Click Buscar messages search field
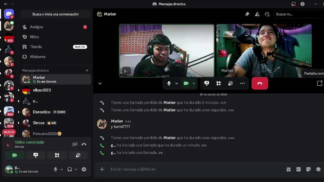This screenshot has width=324, height=182. pyautogui.click(x=299, y=14)
